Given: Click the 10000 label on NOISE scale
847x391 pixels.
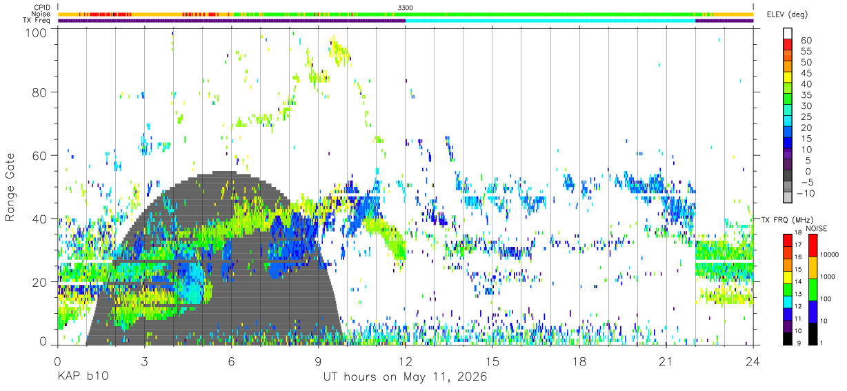Looking at the screenshot, I should click(829, 255).
